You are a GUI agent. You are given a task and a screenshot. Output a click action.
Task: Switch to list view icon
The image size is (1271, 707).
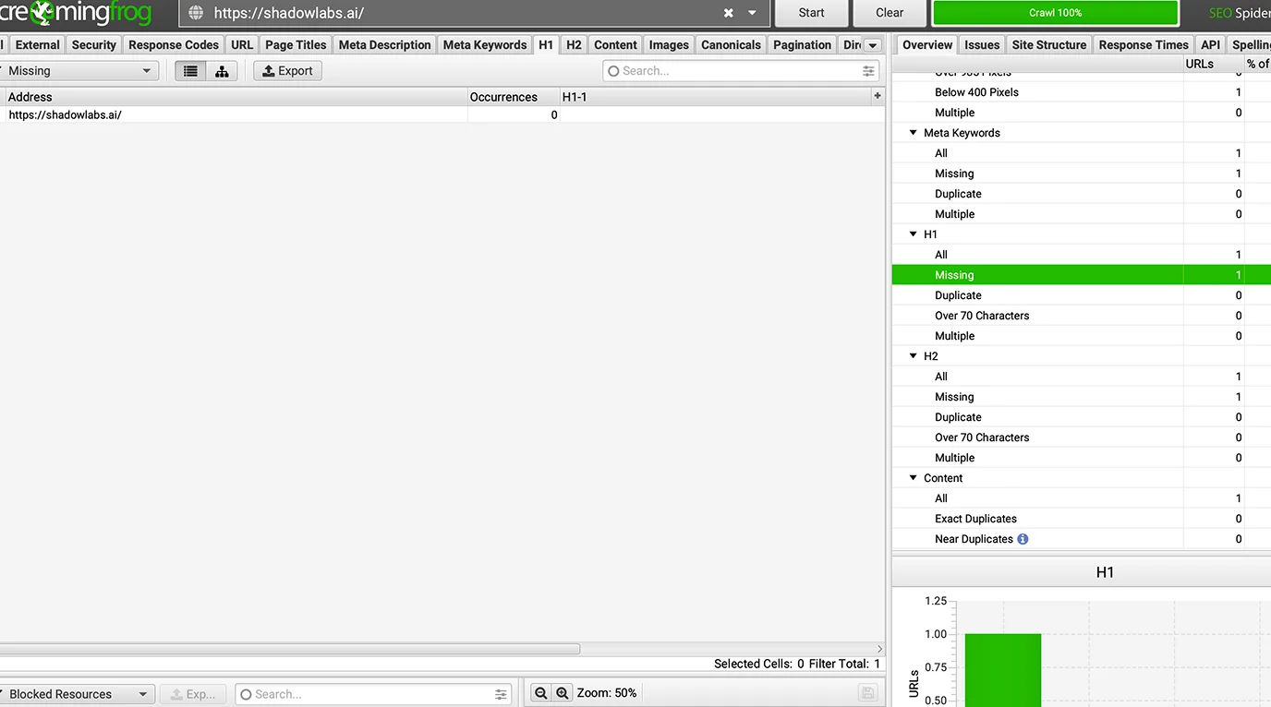tap(190, 71)
